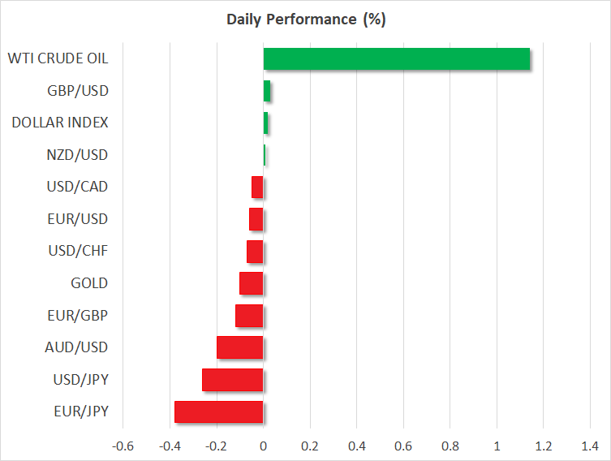Click the red AUD/USD bar
This screenshot has width=611, height=461.
[x=240, y=347]
